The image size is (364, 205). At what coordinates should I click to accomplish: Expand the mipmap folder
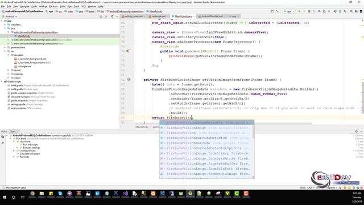click(9, 74)
